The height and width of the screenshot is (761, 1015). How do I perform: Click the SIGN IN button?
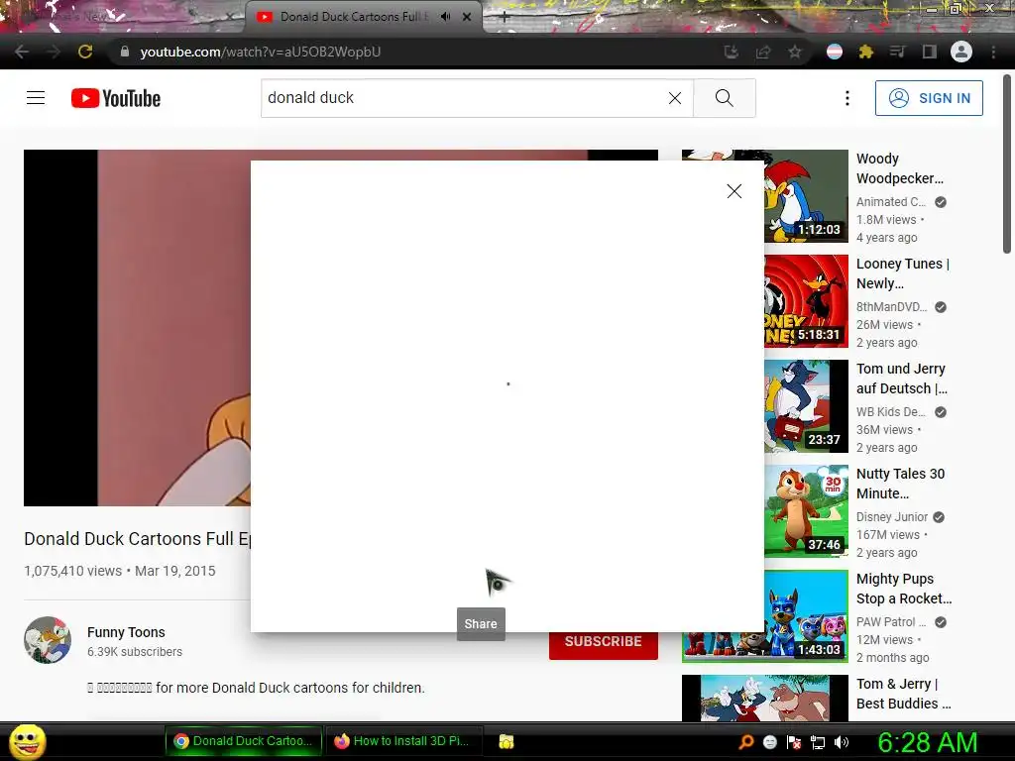pos(929,98)
